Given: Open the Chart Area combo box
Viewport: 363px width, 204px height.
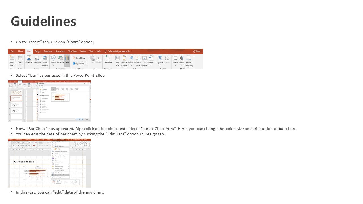Looking at the screenshot, I should point(67,182).
